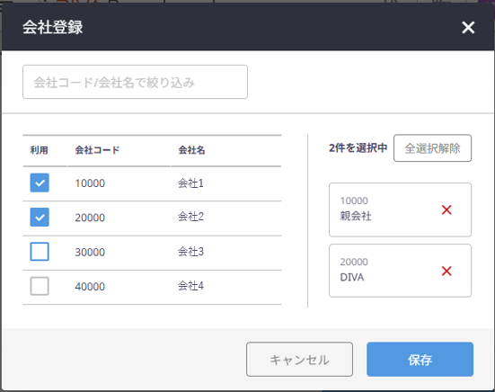Select the DIVA selected card text
Image resolution: width=495 pixels, height=392 pixels.
[352, 277]
